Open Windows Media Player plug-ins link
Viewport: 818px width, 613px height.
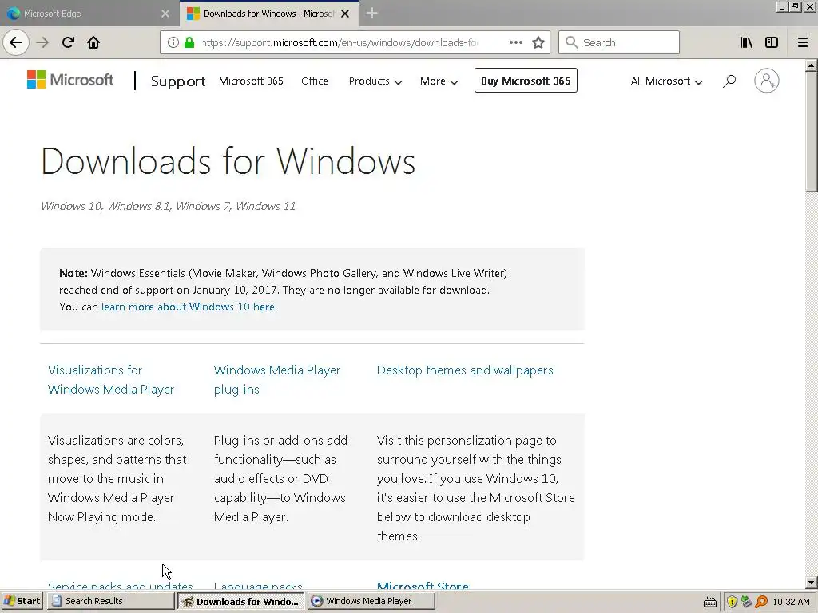coord(277,379)
